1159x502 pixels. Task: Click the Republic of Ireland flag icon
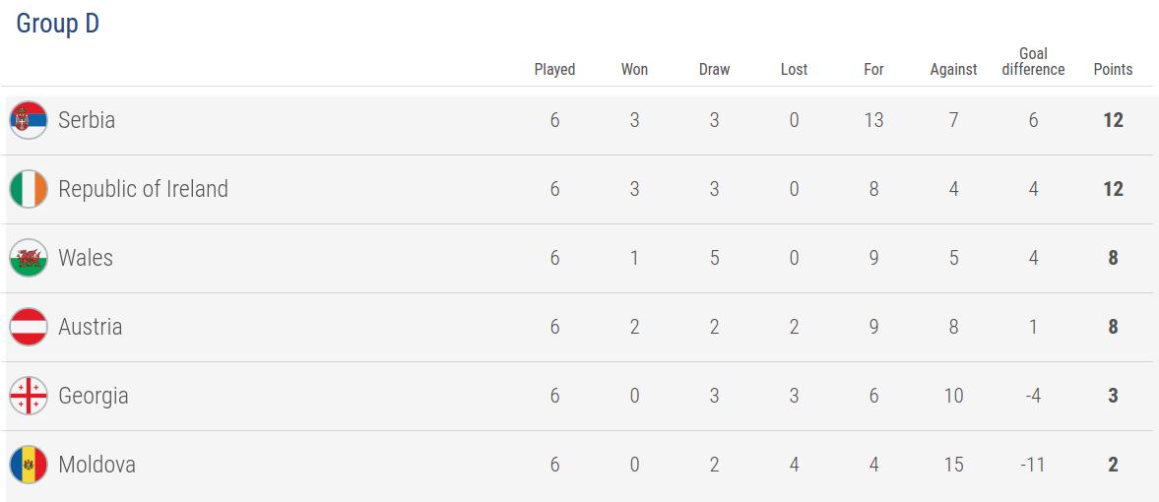pos(29,189)
